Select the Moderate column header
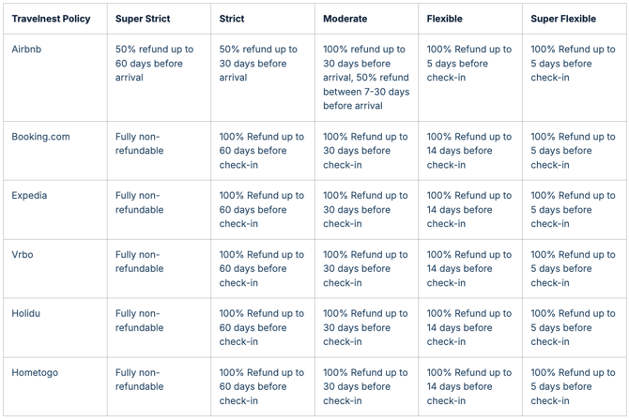Viewport: 629px width, 418px height. point(345,19)
